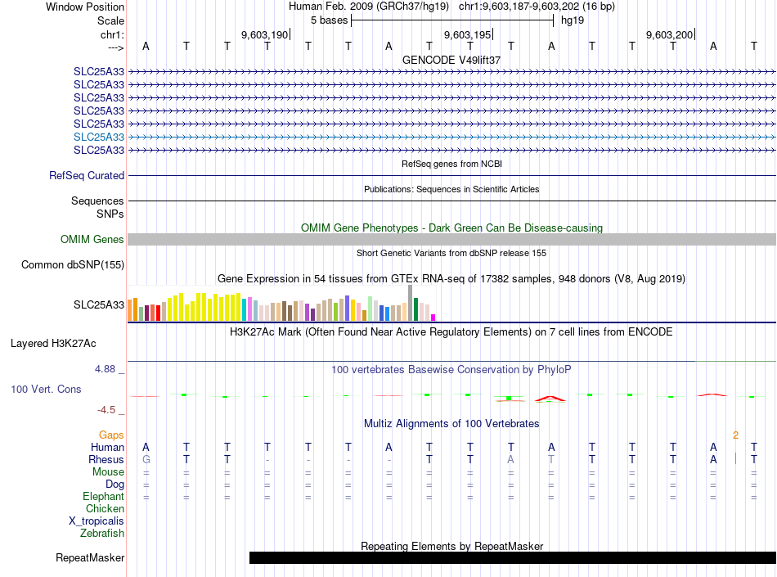Click the light blue SLC25A33 transcript label
Viewport: 777px width, 577px height.
click(99, 137)
